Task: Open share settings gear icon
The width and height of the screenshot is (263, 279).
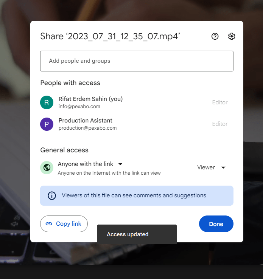Action: [232, 36]
